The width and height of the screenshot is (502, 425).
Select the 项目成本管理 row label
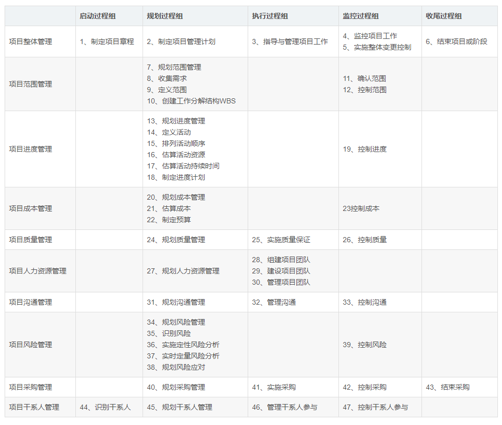click(30, 208)
